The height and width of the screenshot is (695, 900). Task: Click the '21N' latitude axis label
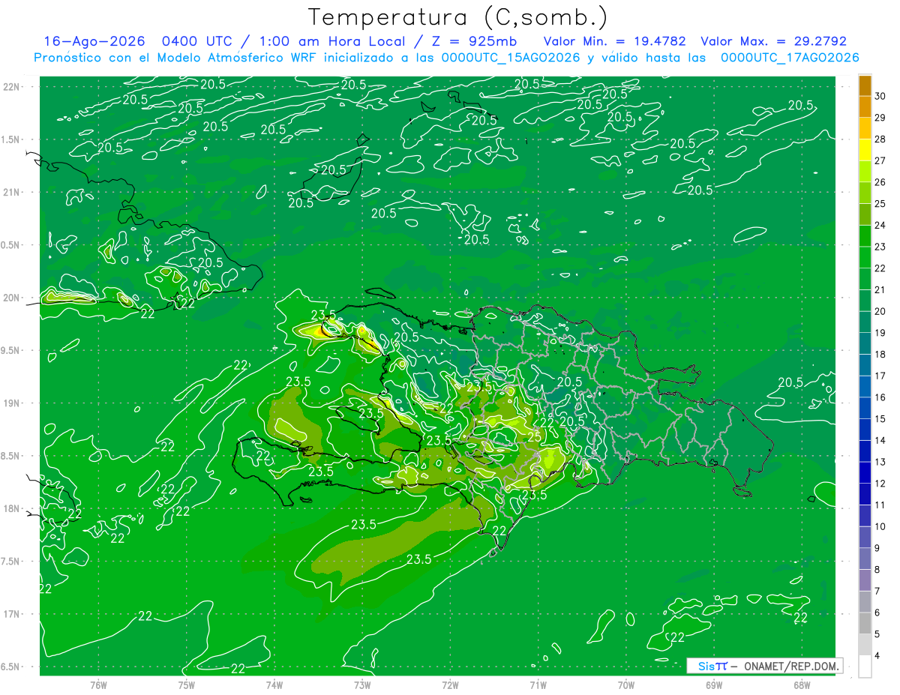11,193
